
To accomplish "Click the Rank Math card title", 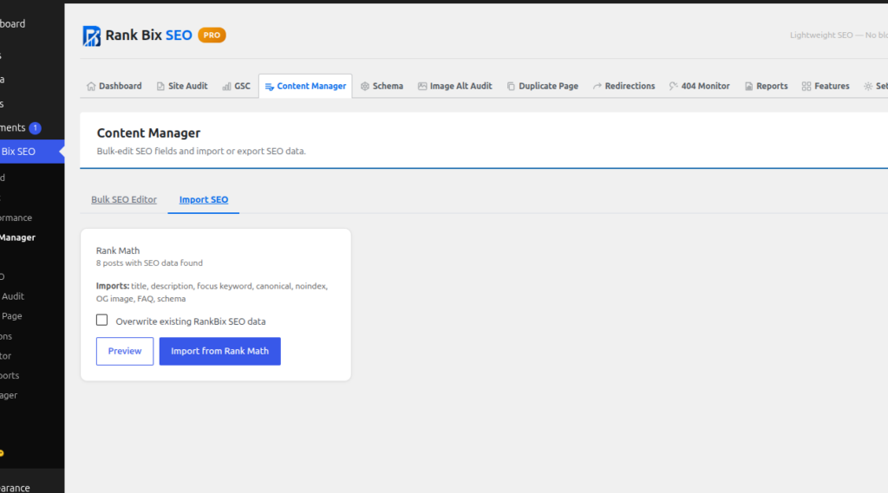I will coord(118,250).
